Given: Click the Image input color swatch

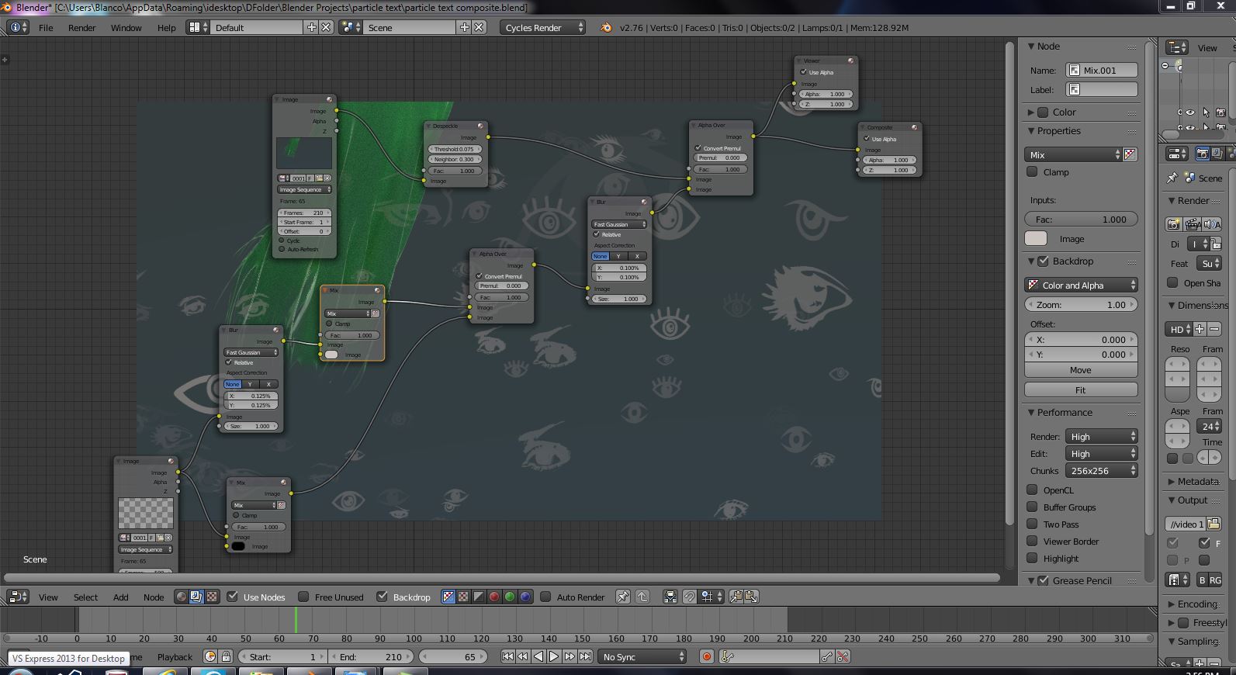Looking at the screenshot, I should pyautogui.click(x=1036, y=238).
